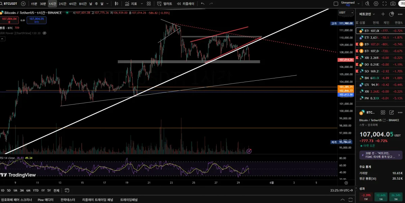The height and width of the screenshot is (203, 405).
Task: Start bar replay with 리플레이 button
Action: 185,4
